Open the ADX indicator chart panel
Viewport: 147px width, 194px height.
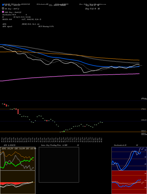(18, 159)
